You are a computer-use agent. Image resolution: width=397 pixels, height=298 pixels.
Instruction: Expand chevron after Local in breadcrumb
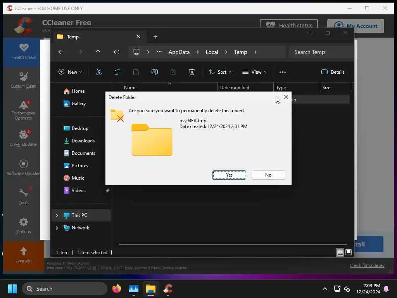[226, 52]
